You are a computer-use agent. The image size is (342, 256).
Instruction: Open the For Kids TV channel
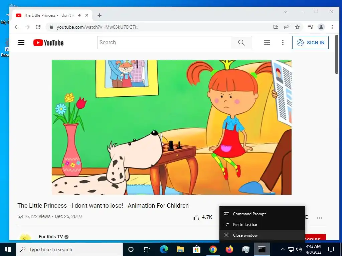pyautogui.click(x=51, y=237)
